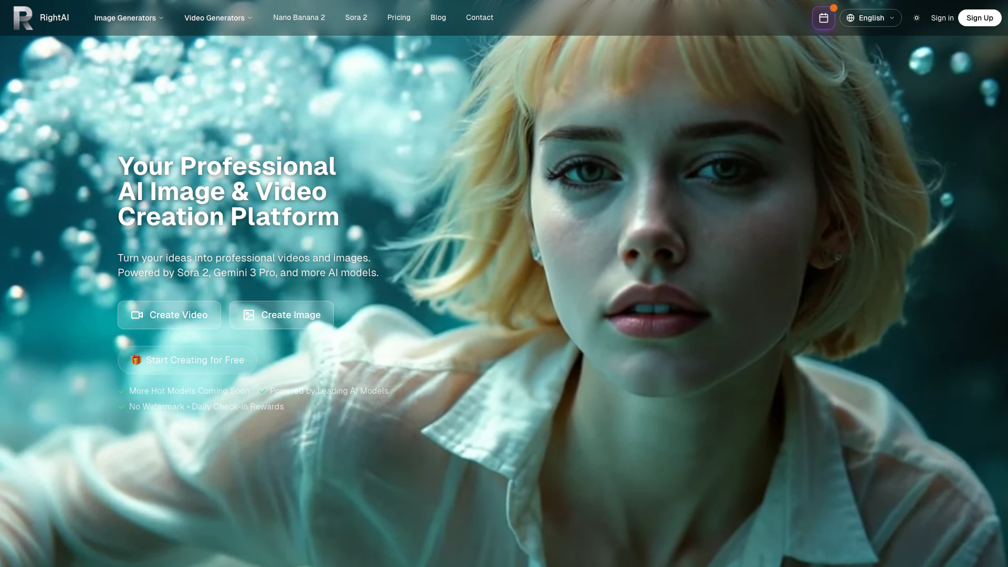1008x567 pixels.
Task: Click the picture icon on Create Image
Action: point(249,315)
